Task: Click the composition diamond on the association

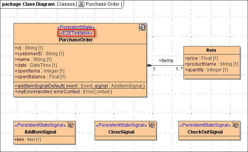Action: (149, 65)
